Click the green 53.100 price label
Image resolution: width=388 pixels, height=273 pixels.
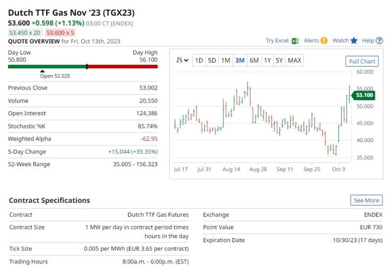coord(364,95)
